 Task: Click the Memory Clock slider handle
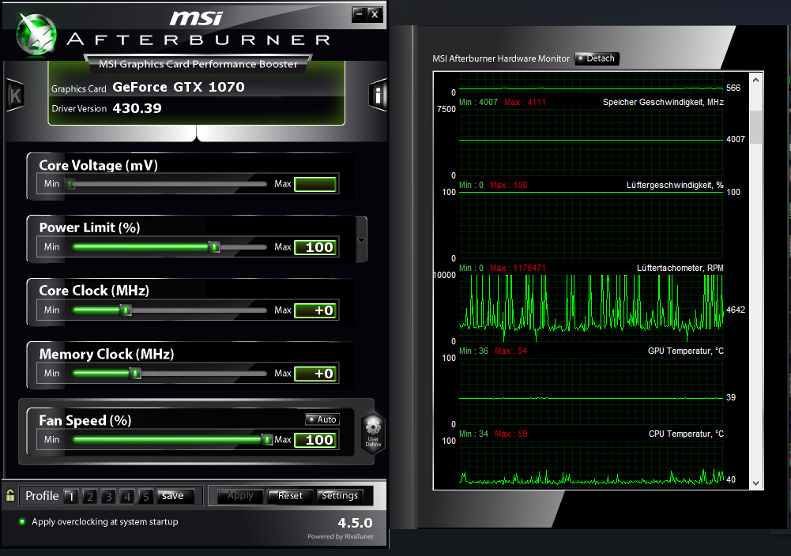pos(134,374)
